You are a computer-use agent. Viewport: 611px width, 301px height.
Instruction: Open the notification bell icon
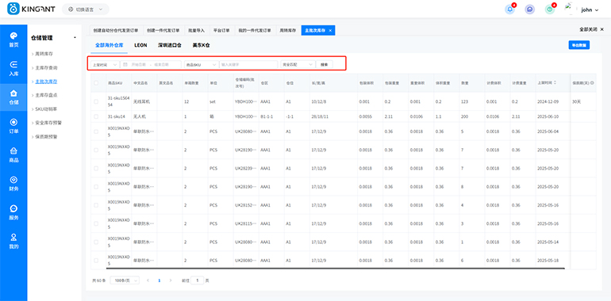[x=509, y=10]
